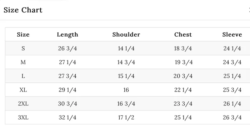The width and height of the screenshot is (250, 130).
Task: Click the Shoulder column header
Action: tap(126, 35)
